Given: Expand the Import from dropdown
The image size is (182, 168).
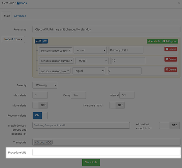Looking at the screenshot, I should tap(13, 39).
